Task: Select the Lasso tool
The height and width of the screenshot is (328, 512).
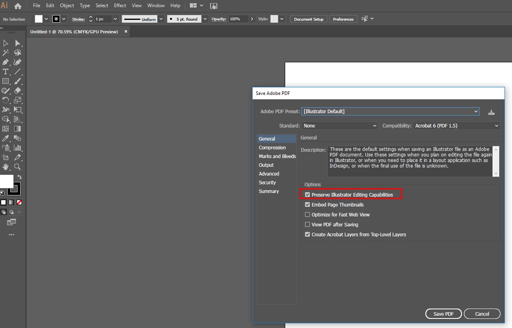Action: (17, 52)
